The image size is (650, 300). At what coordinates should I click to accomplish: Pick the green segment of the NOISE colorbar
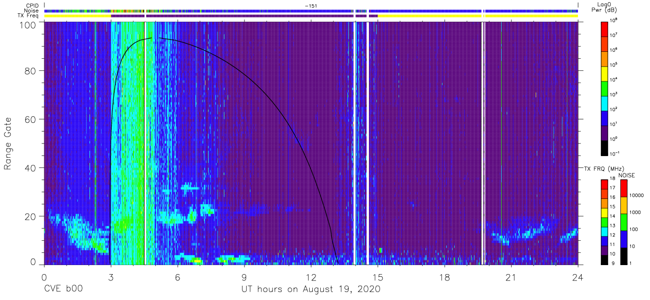pyautogui.click(x=624, y=222)
